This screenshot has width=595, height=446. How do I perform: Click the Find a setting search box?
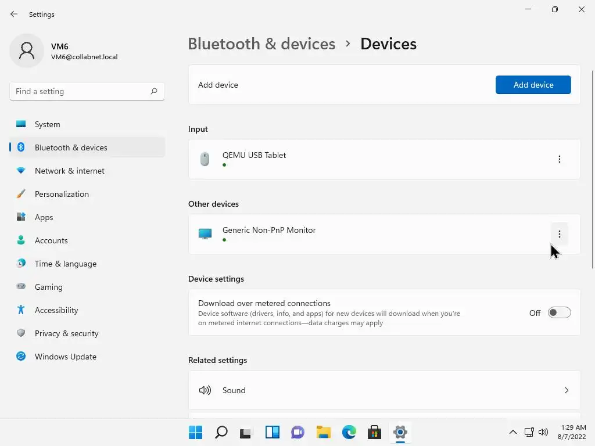[81, 91]
